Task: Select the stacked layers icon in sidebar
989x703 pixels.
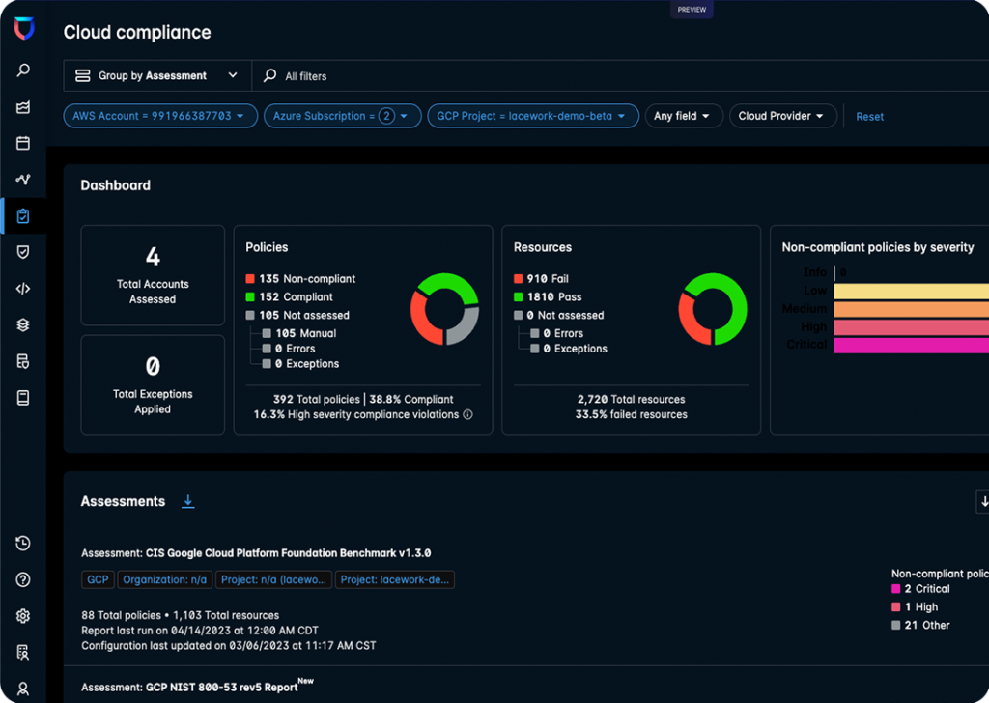Action: point(22,324)
